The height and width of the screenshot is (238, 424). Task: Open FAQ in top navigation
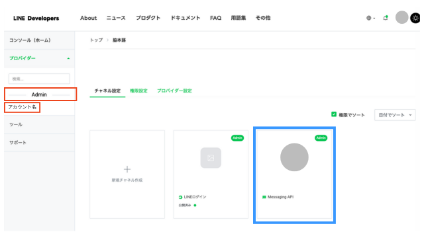coord(215,18)
